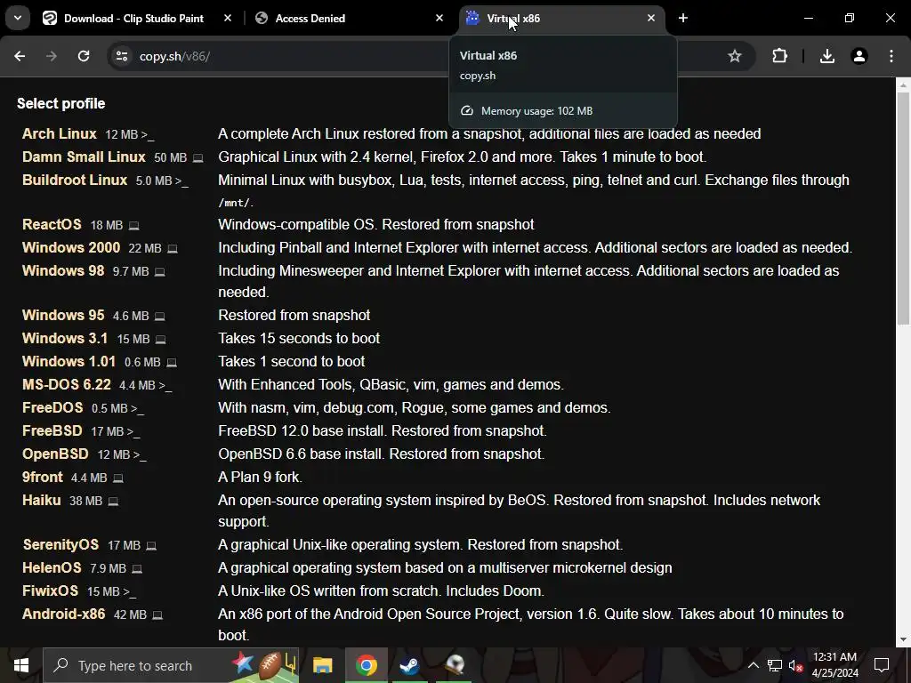Show hidden system tray icons
The image size is (911, 683).
(753, 665)
